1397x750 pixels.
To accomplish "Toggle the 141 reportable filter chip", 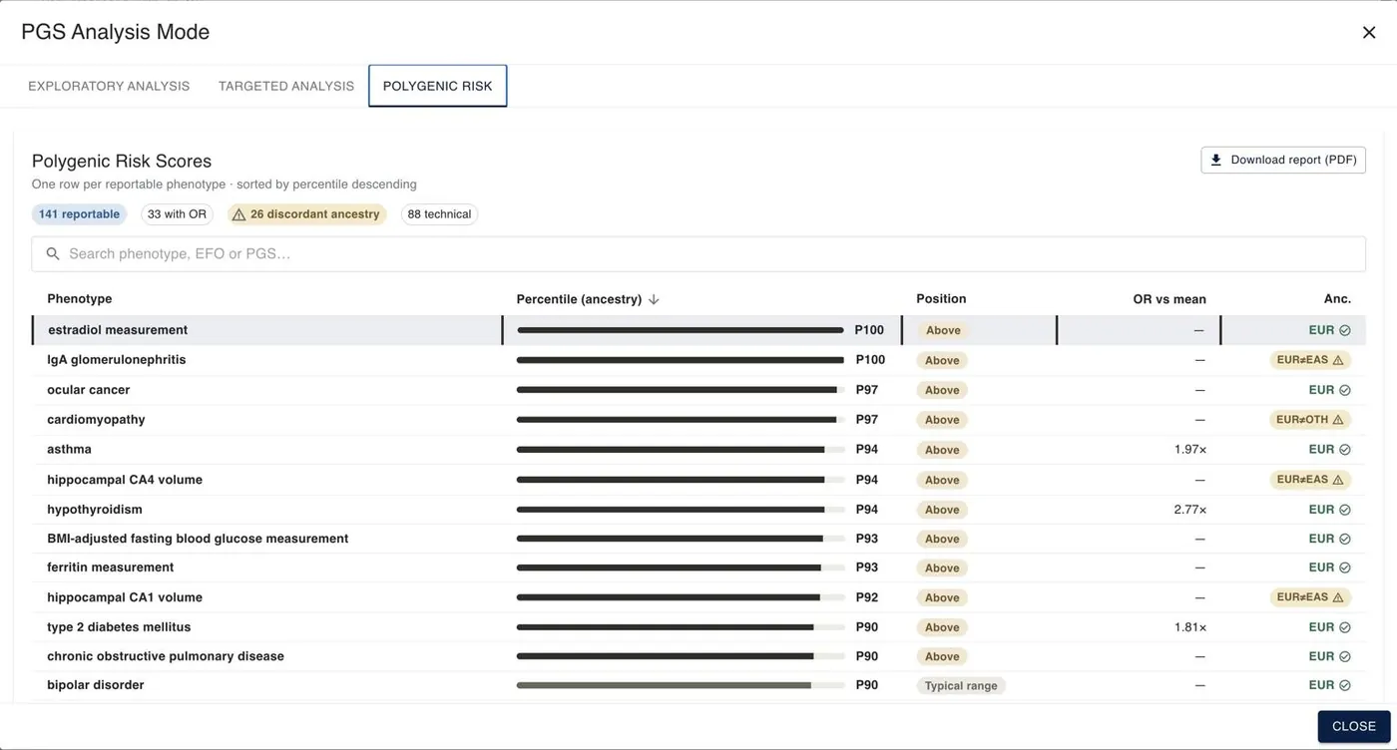I will [x=80, y=214].
